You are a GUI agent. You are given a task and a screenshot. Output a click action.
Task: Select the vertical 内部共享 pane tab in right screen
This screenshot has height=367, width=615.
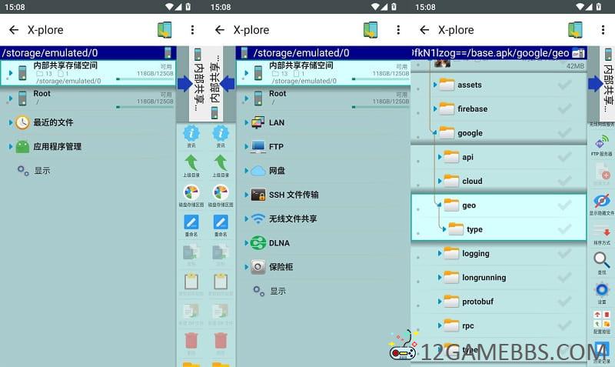[607, 82]
